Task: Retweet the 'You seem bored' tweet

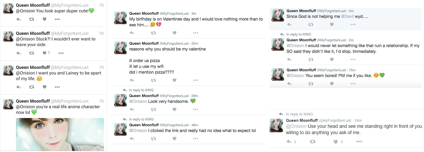Action: [311, 84]
